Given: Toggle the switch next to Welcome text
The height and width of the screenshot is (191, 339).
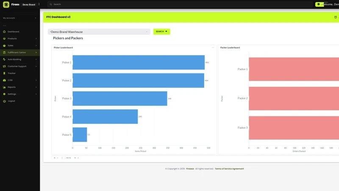Looking at the screenshot, I should (320, 4).
